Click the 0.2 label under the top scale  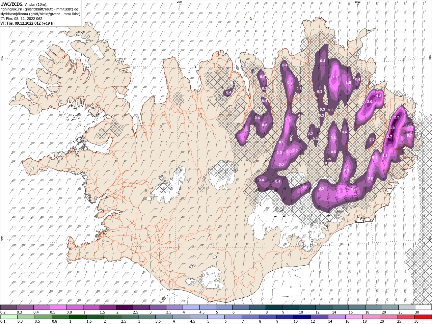3,312
